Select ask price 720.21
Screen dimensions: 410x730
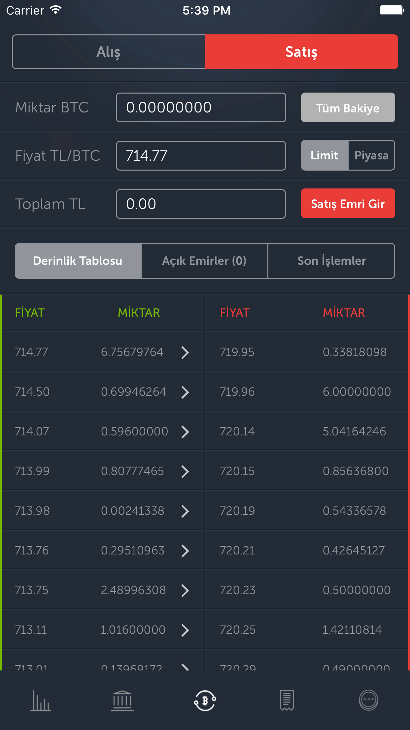(237, 550)
